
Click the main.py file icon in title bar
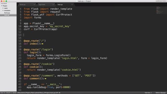77,1
